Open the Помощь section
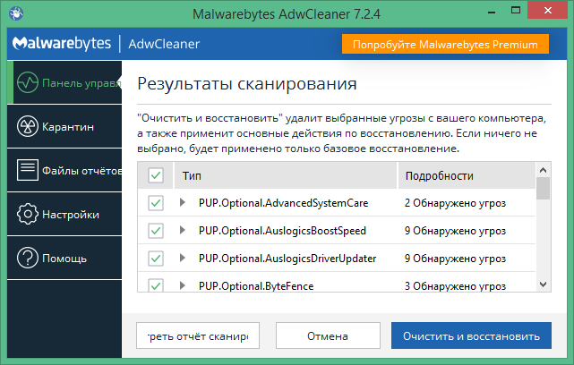 pos(64,258)
